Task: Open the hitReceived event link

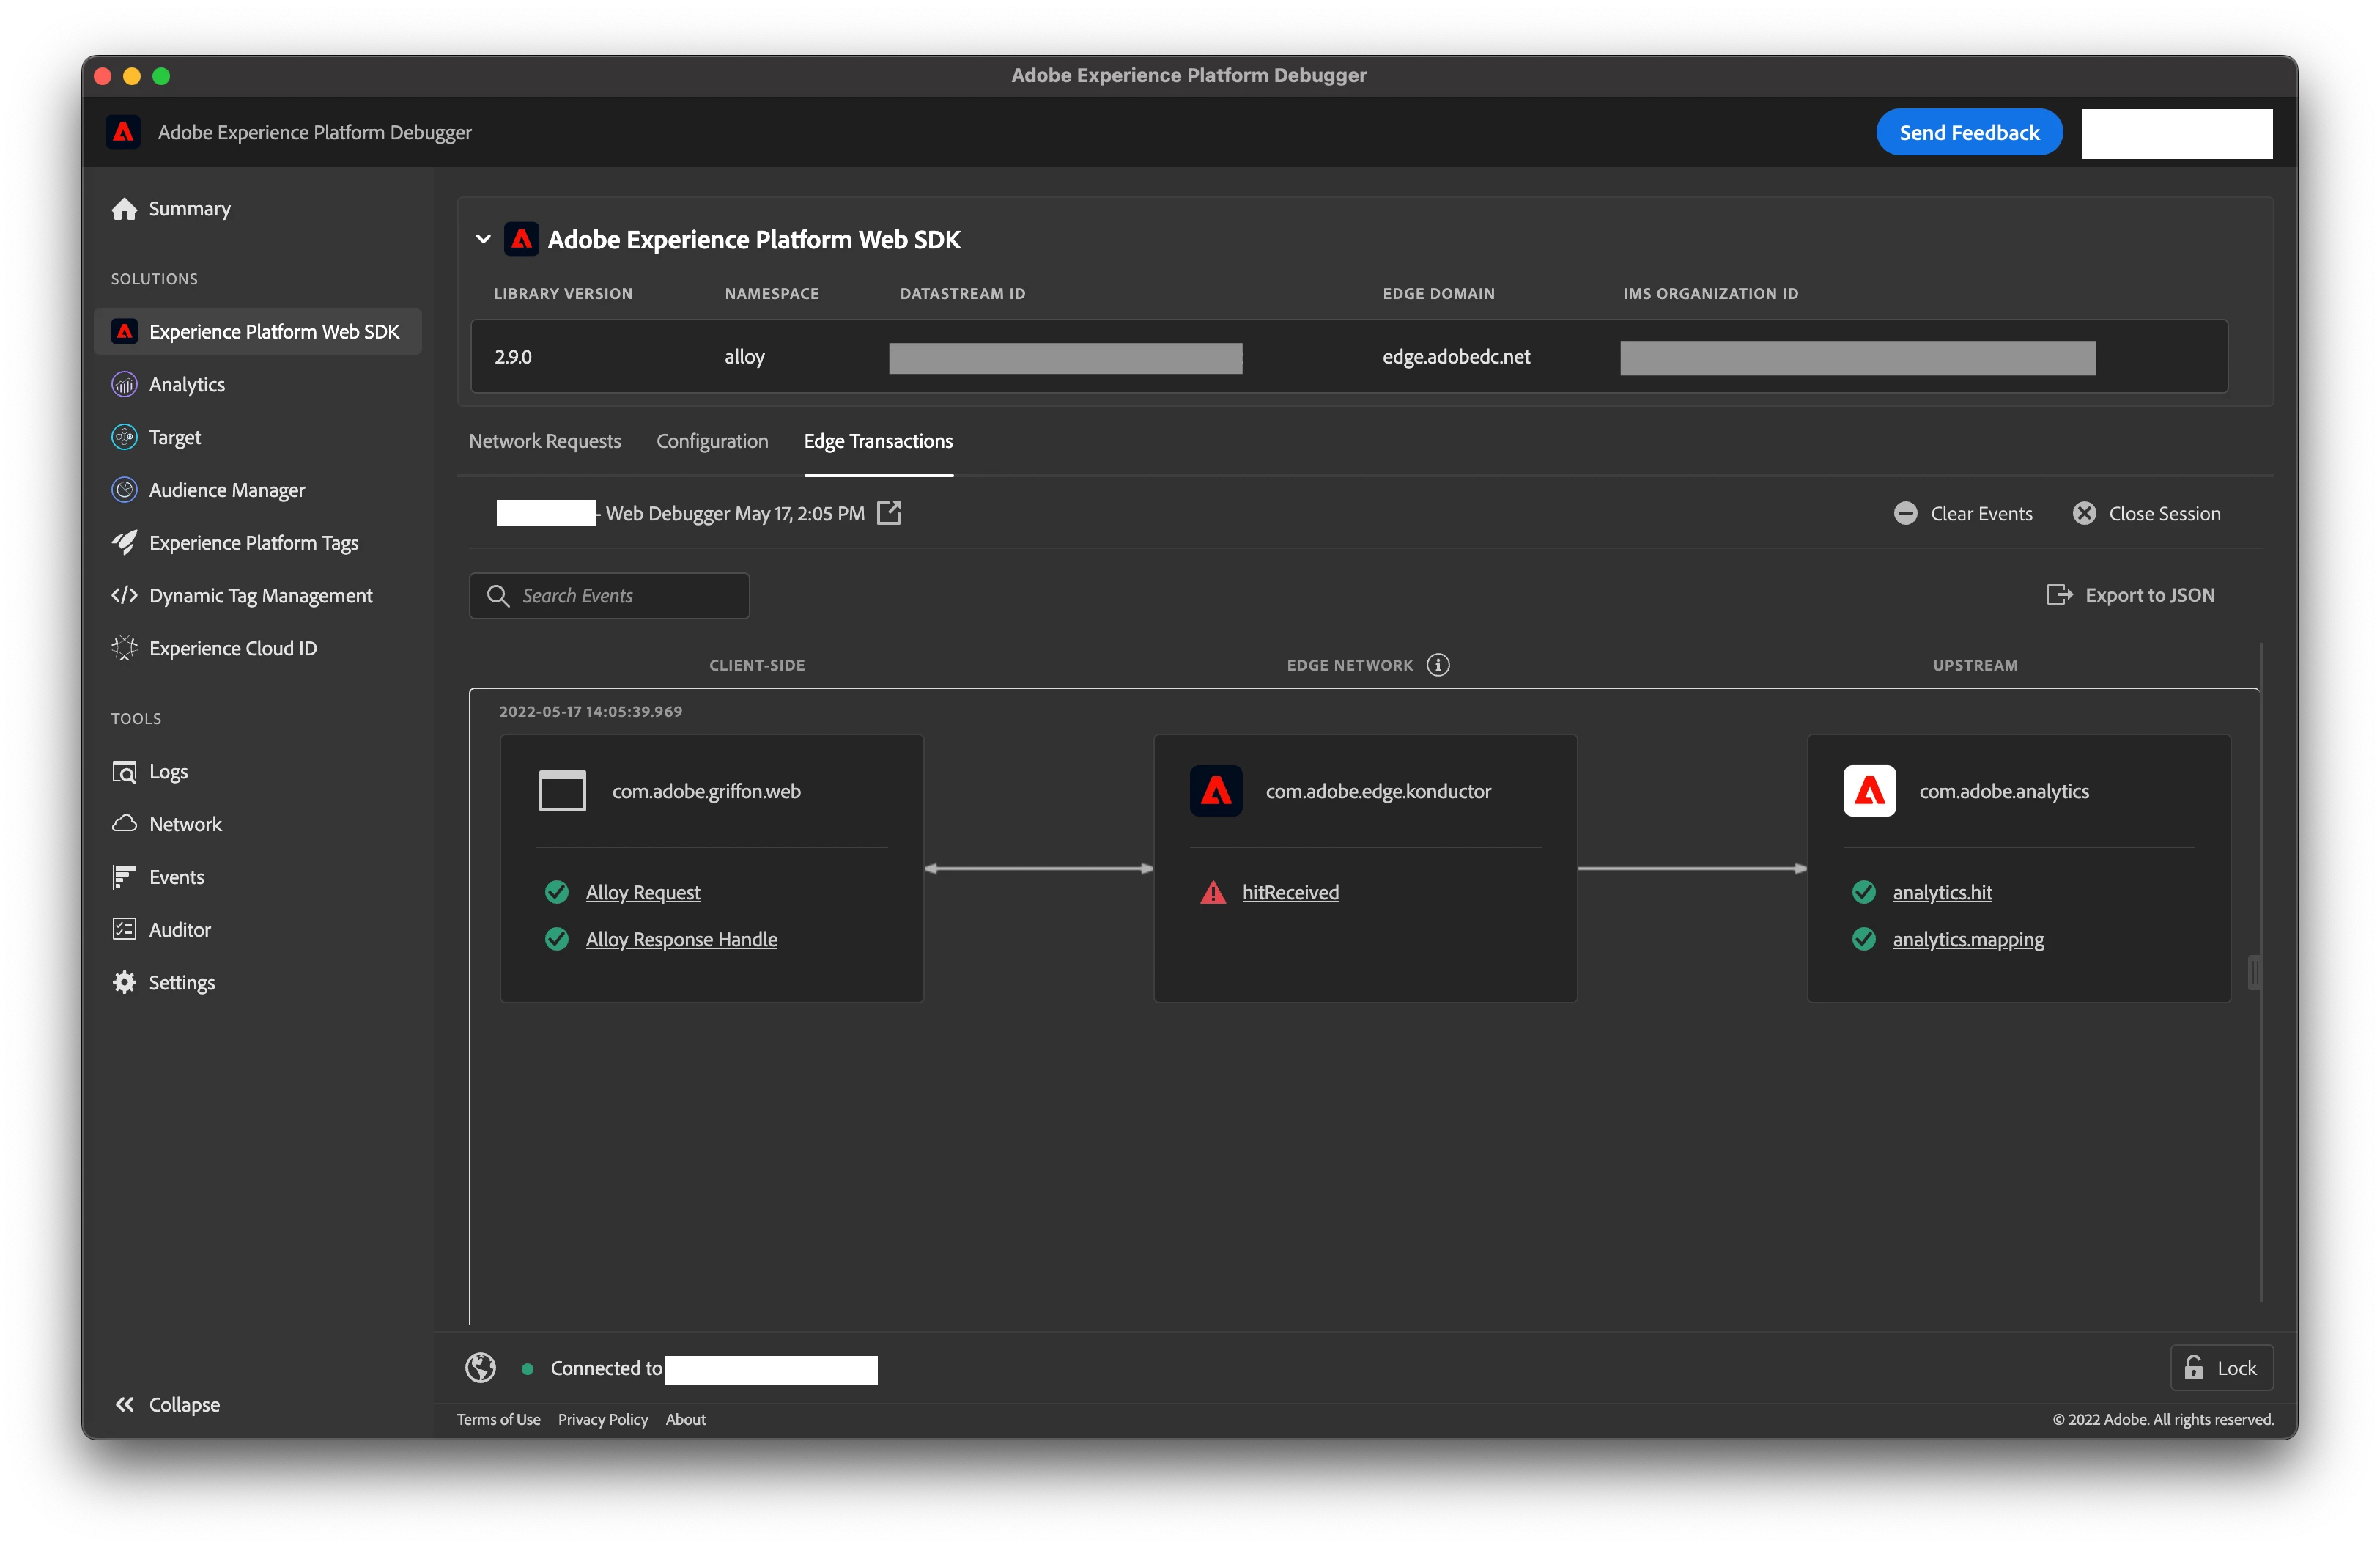Action: tap(1290, 892)
